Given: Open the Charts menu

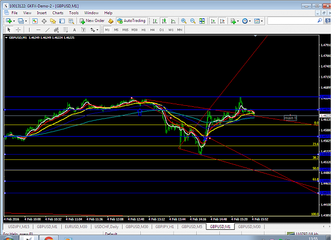Looking at the screenshot, I should [x=58, y=13].
